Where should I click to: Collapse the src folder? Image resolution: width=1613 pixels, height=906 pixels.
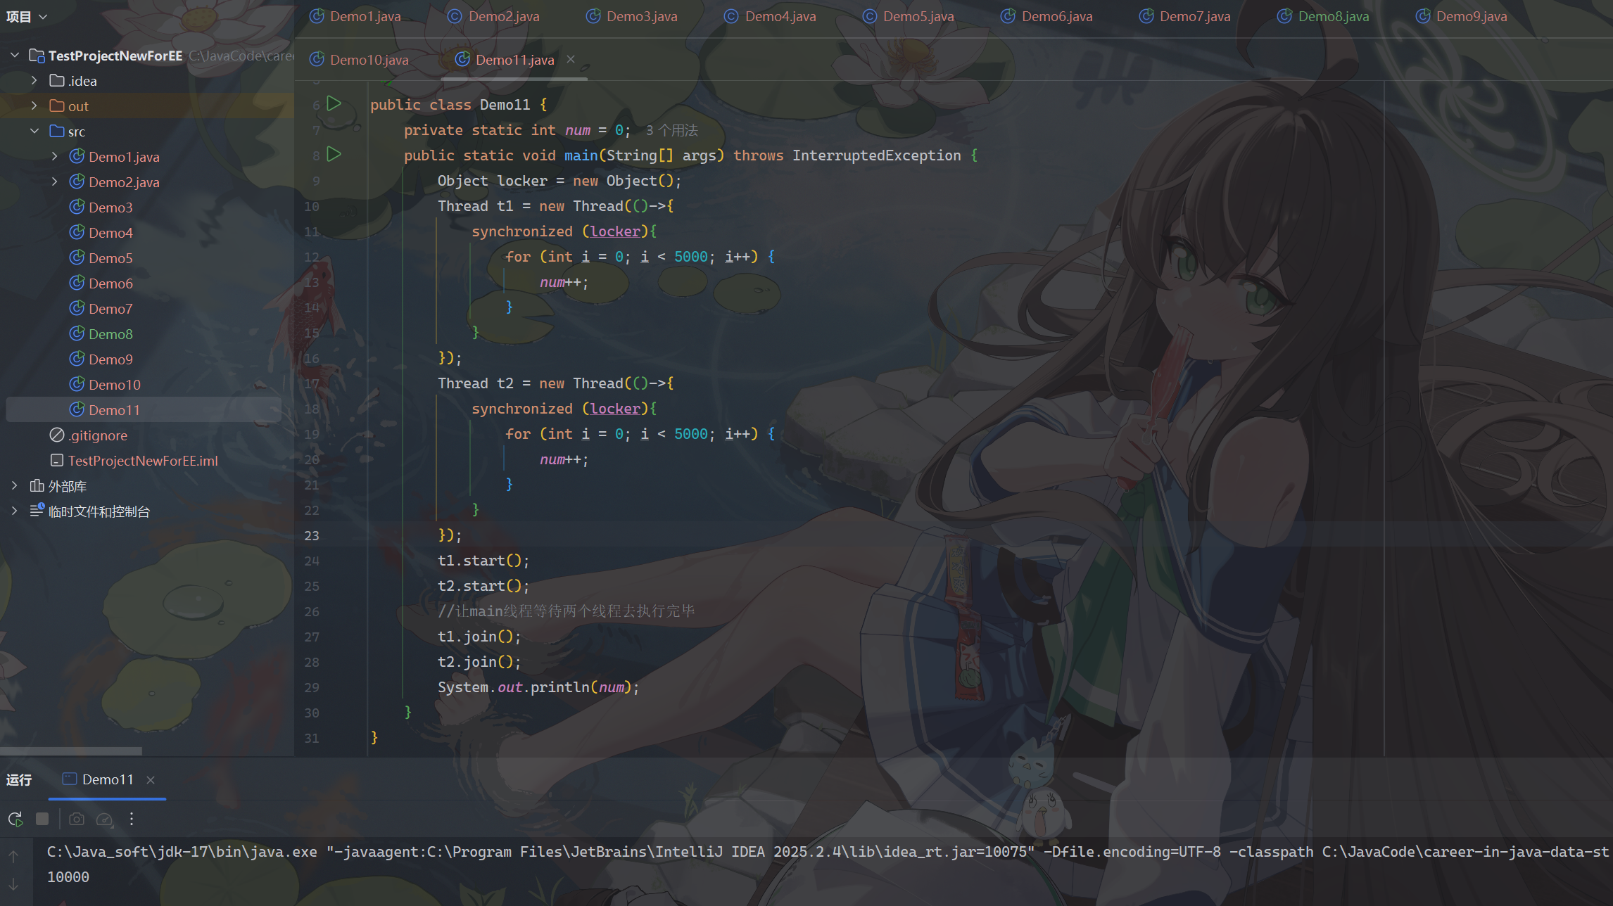[34, 132]
